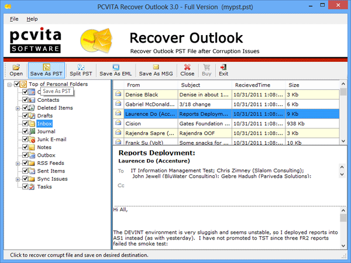
Task: Click the application icon in the title bar
Action: (x=8, y=6)
